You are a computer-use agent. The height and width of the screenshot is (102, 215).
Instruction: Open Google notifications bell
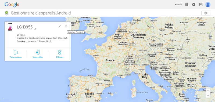[x=193, y=5]
